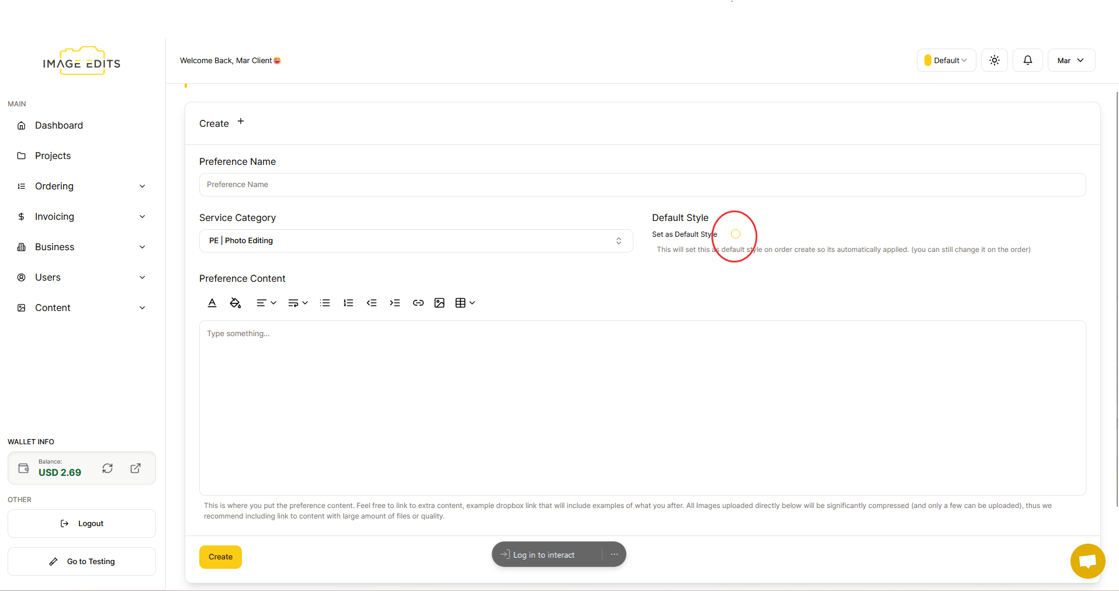Refresh the wallet balance

tap(108, 468)
